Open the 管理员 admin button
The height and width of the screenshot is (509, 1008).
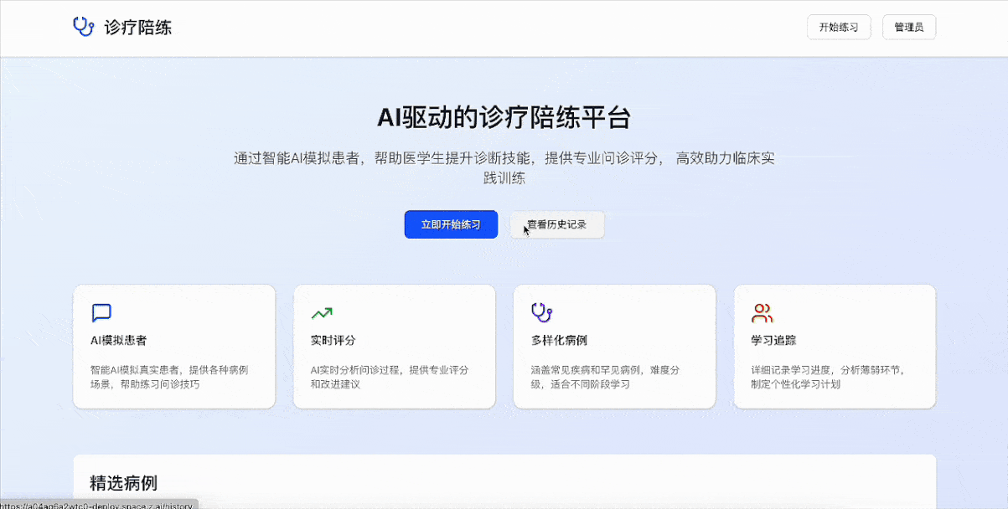click(x=909, y=27)
